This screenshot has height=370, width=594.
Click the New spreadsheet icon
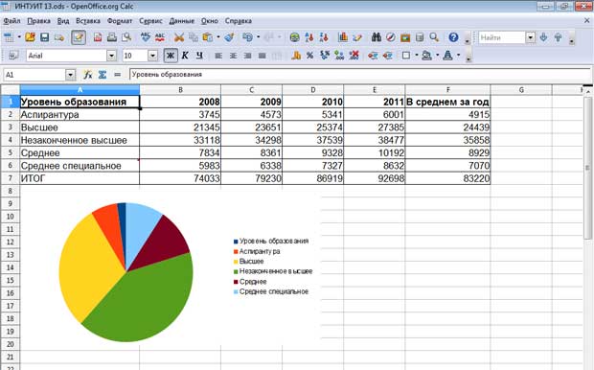pyautogui.click(x=9, y=37)
